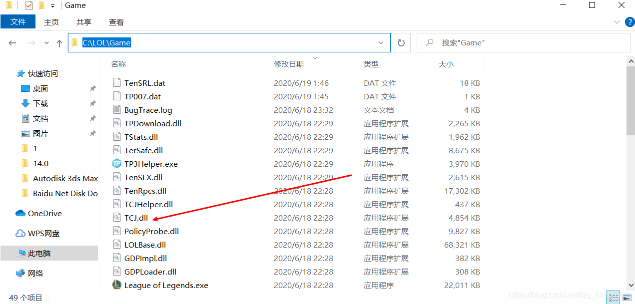This screenshot has width=635, height=304.
Task: Open the recent locations dropdown arrow
Action: tap(46, 43)
